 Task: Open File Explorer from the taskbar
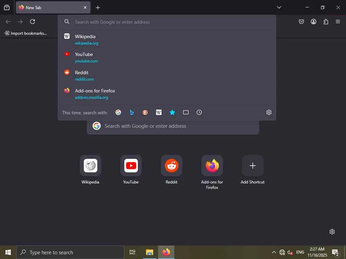pos(149,252)
